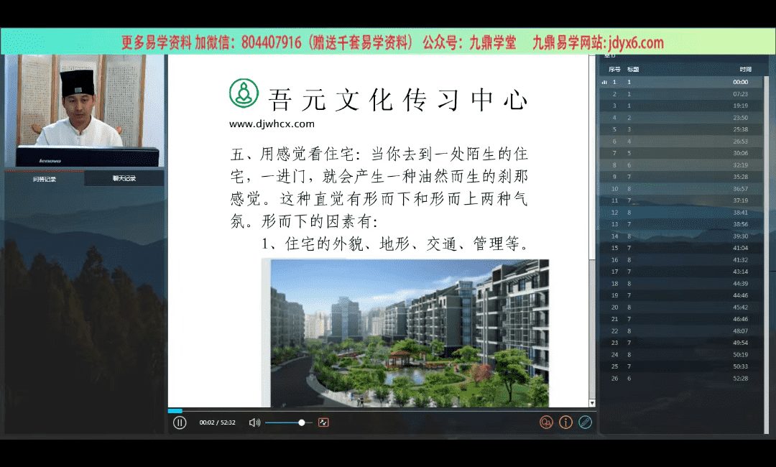Screen dimensions: 776x467
Task: Switch to the 聊天记录 tab
Action: 124,179
